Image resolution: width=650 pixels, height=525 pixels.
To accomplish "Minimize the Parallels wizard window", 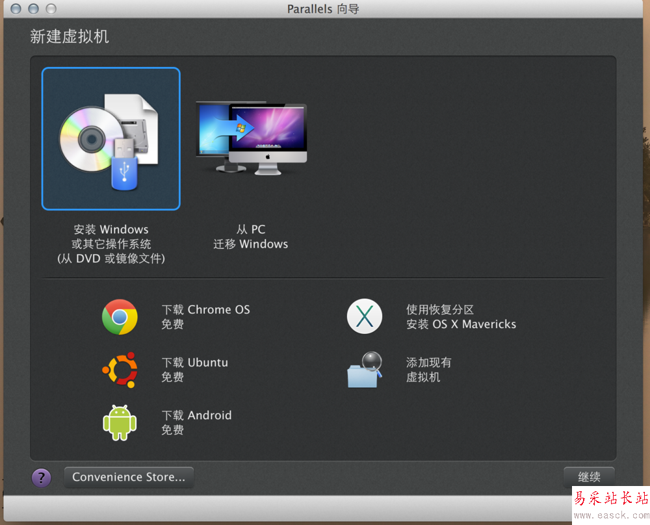I will 34,8.
